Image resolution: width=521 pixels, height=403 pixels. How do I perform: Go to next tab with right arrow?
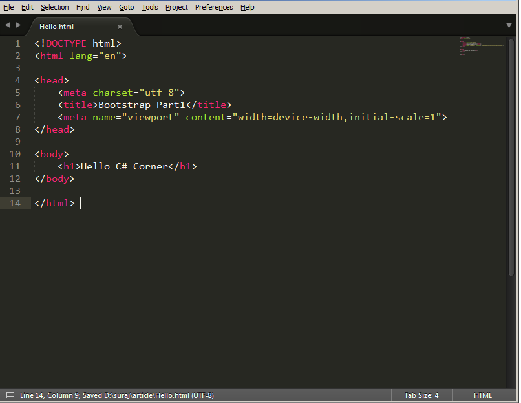[18, 25]
